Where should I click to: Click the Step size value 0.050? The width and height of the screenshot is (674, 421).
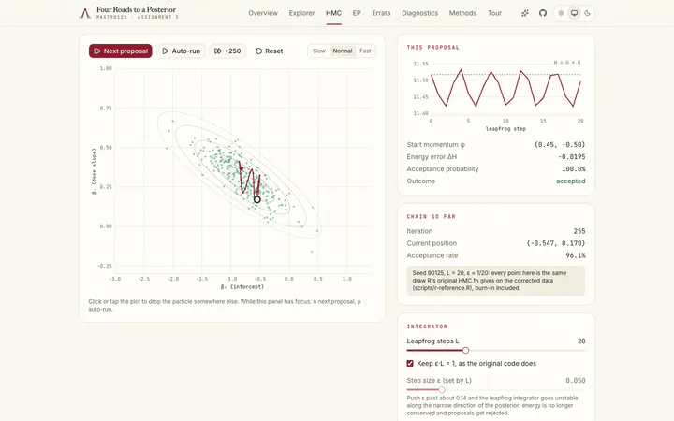pos(576,380)
